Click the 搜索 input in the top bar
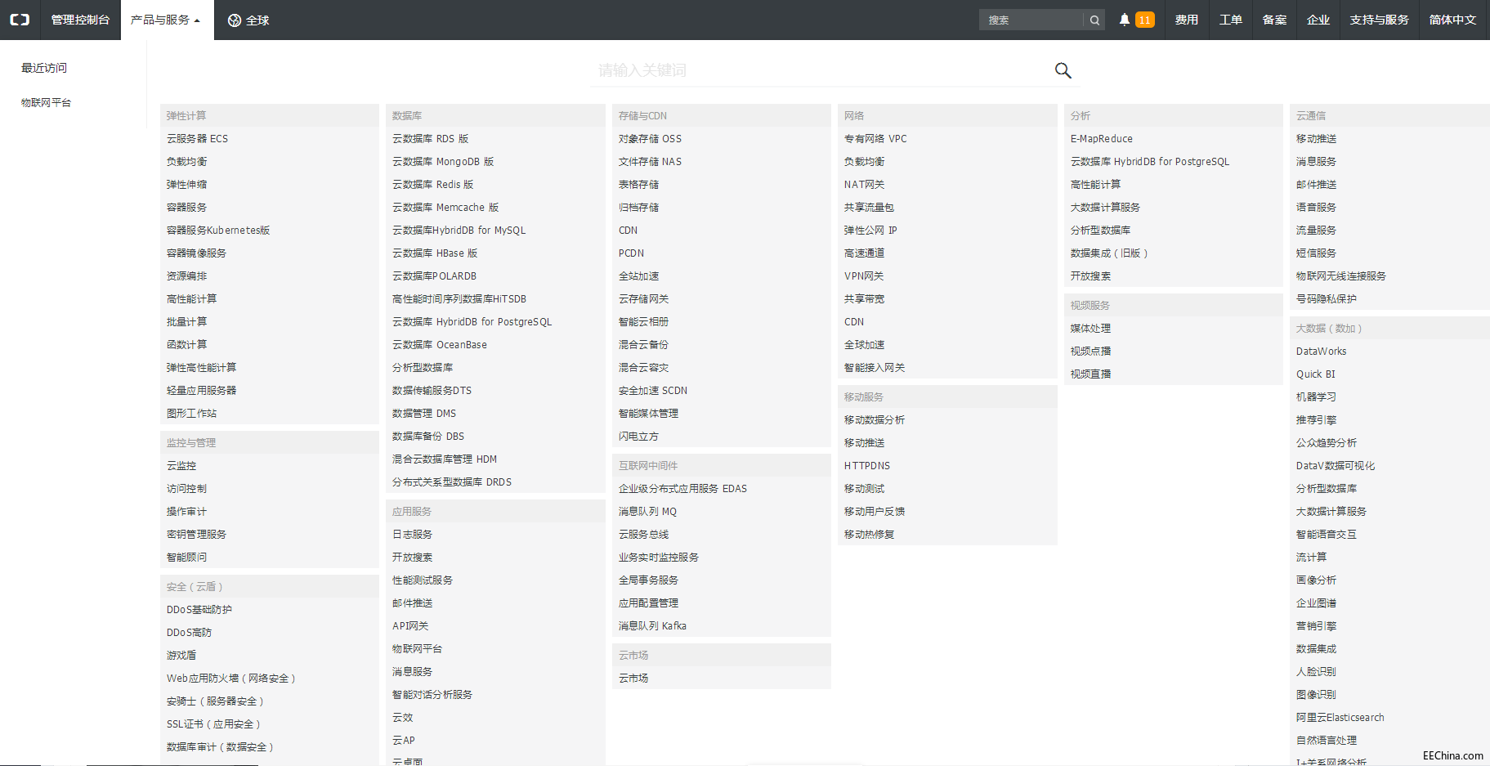The height and width of the screenshot is (766, 1490). [x=1031, y=20]
